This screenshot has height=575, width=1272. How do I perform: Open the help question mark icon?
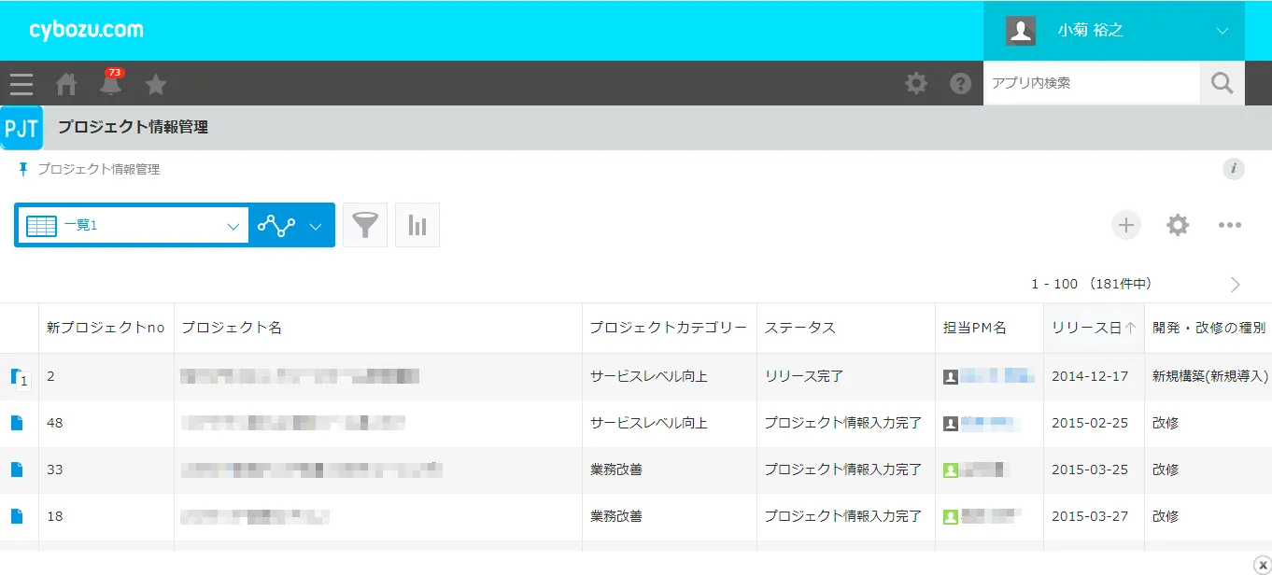tap(960, 84)
